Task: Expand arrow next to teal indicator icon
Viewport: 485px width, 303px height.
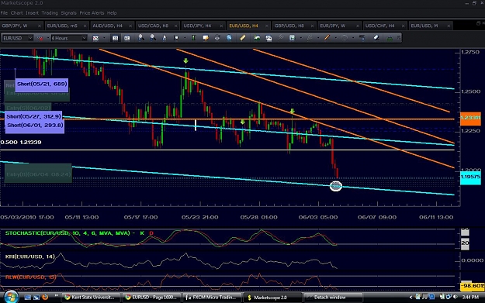Action: point(300,38)
